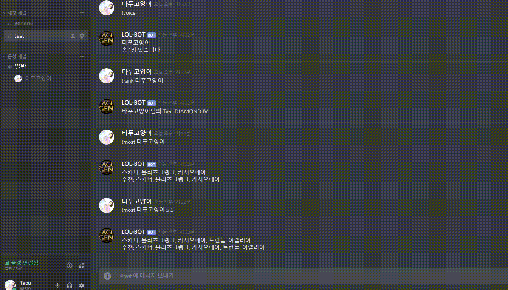This screenshot has width=508, height=290.
Task: Open user settings gear beside Tapu
Action: pos(82,286)
